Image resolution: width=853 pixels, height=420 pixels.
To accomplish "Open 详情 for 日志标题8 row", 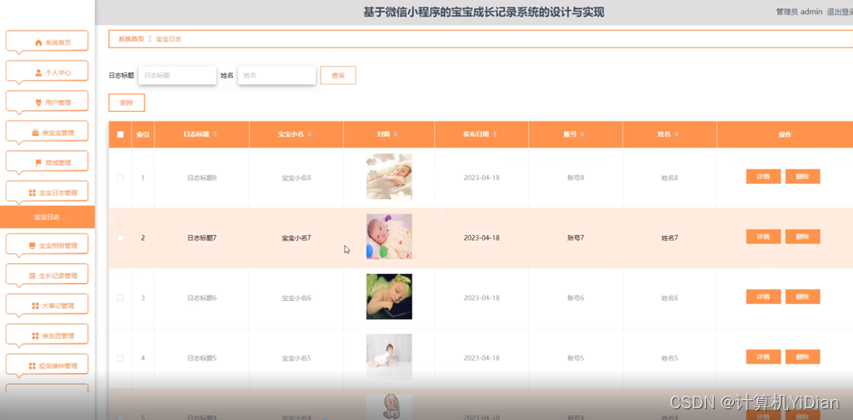I will pos(764,177).
